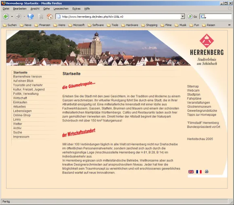Open the Extras menu
The image size is (234, 205).
pyautogui.click(x=76, y=8)
